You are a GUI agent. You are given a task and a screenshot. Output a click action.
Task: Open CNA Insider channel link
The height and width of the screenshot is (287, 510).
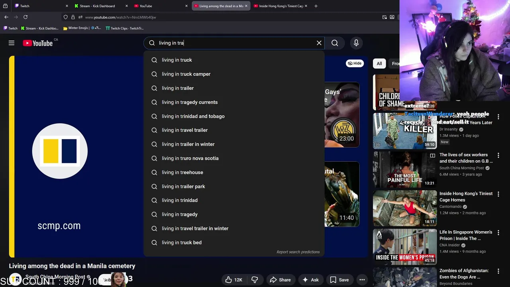(x=449, y=245)
